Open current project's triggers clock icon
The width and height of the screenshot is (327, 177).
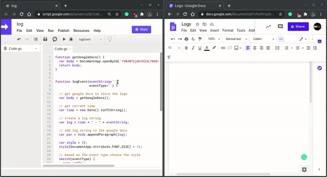(55, 39)
